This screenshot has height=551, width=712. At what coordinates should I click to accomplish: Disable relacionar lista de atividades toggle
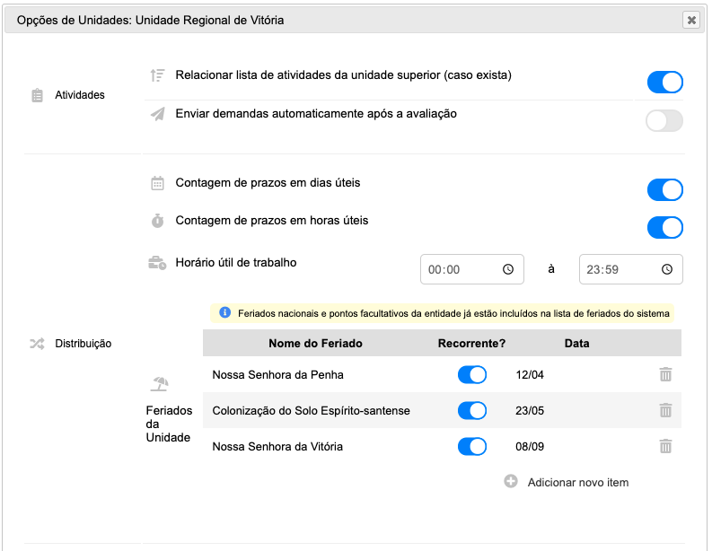(x=664, y=83)
